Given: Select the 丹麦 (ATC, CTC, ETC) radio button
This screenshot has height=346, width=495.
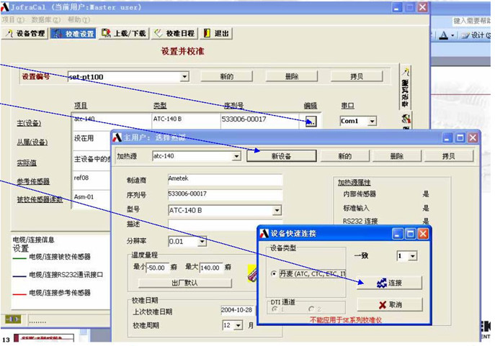Looking at the screenshot, I should coord(274,274).
